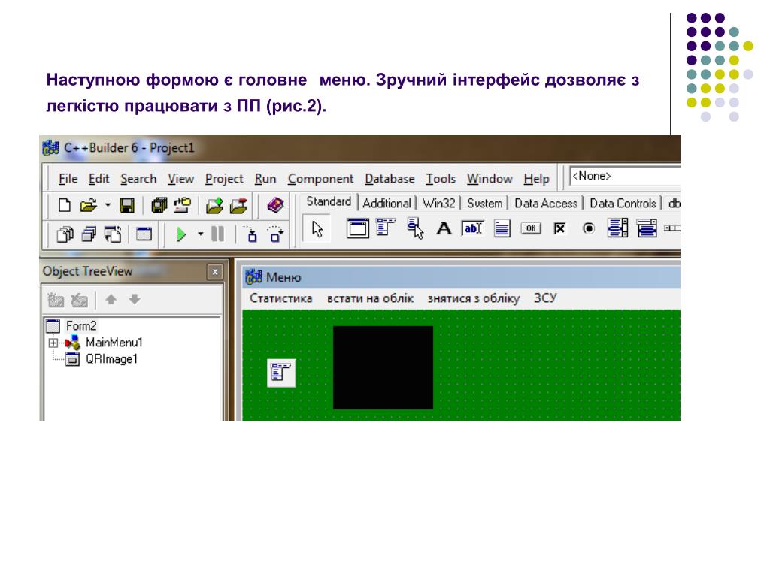Switch to the Additional palette tab
770x577 pixels.
387,204
